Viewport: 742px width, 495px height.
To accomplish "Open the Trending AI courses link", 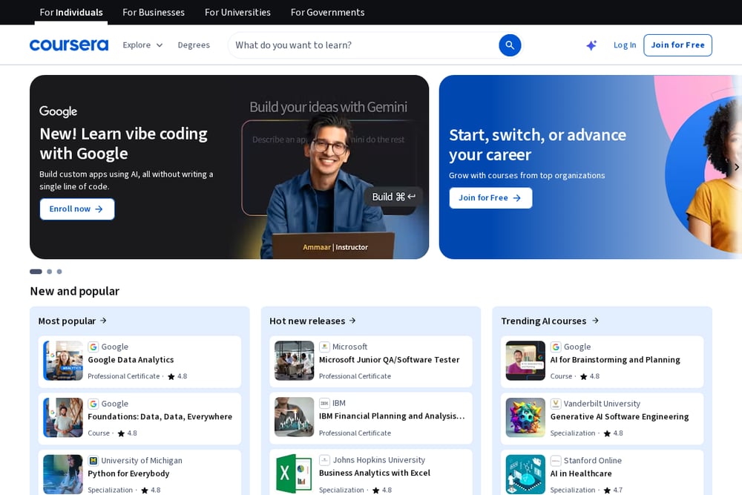I will pyautogui.click(x=550, y=321).
